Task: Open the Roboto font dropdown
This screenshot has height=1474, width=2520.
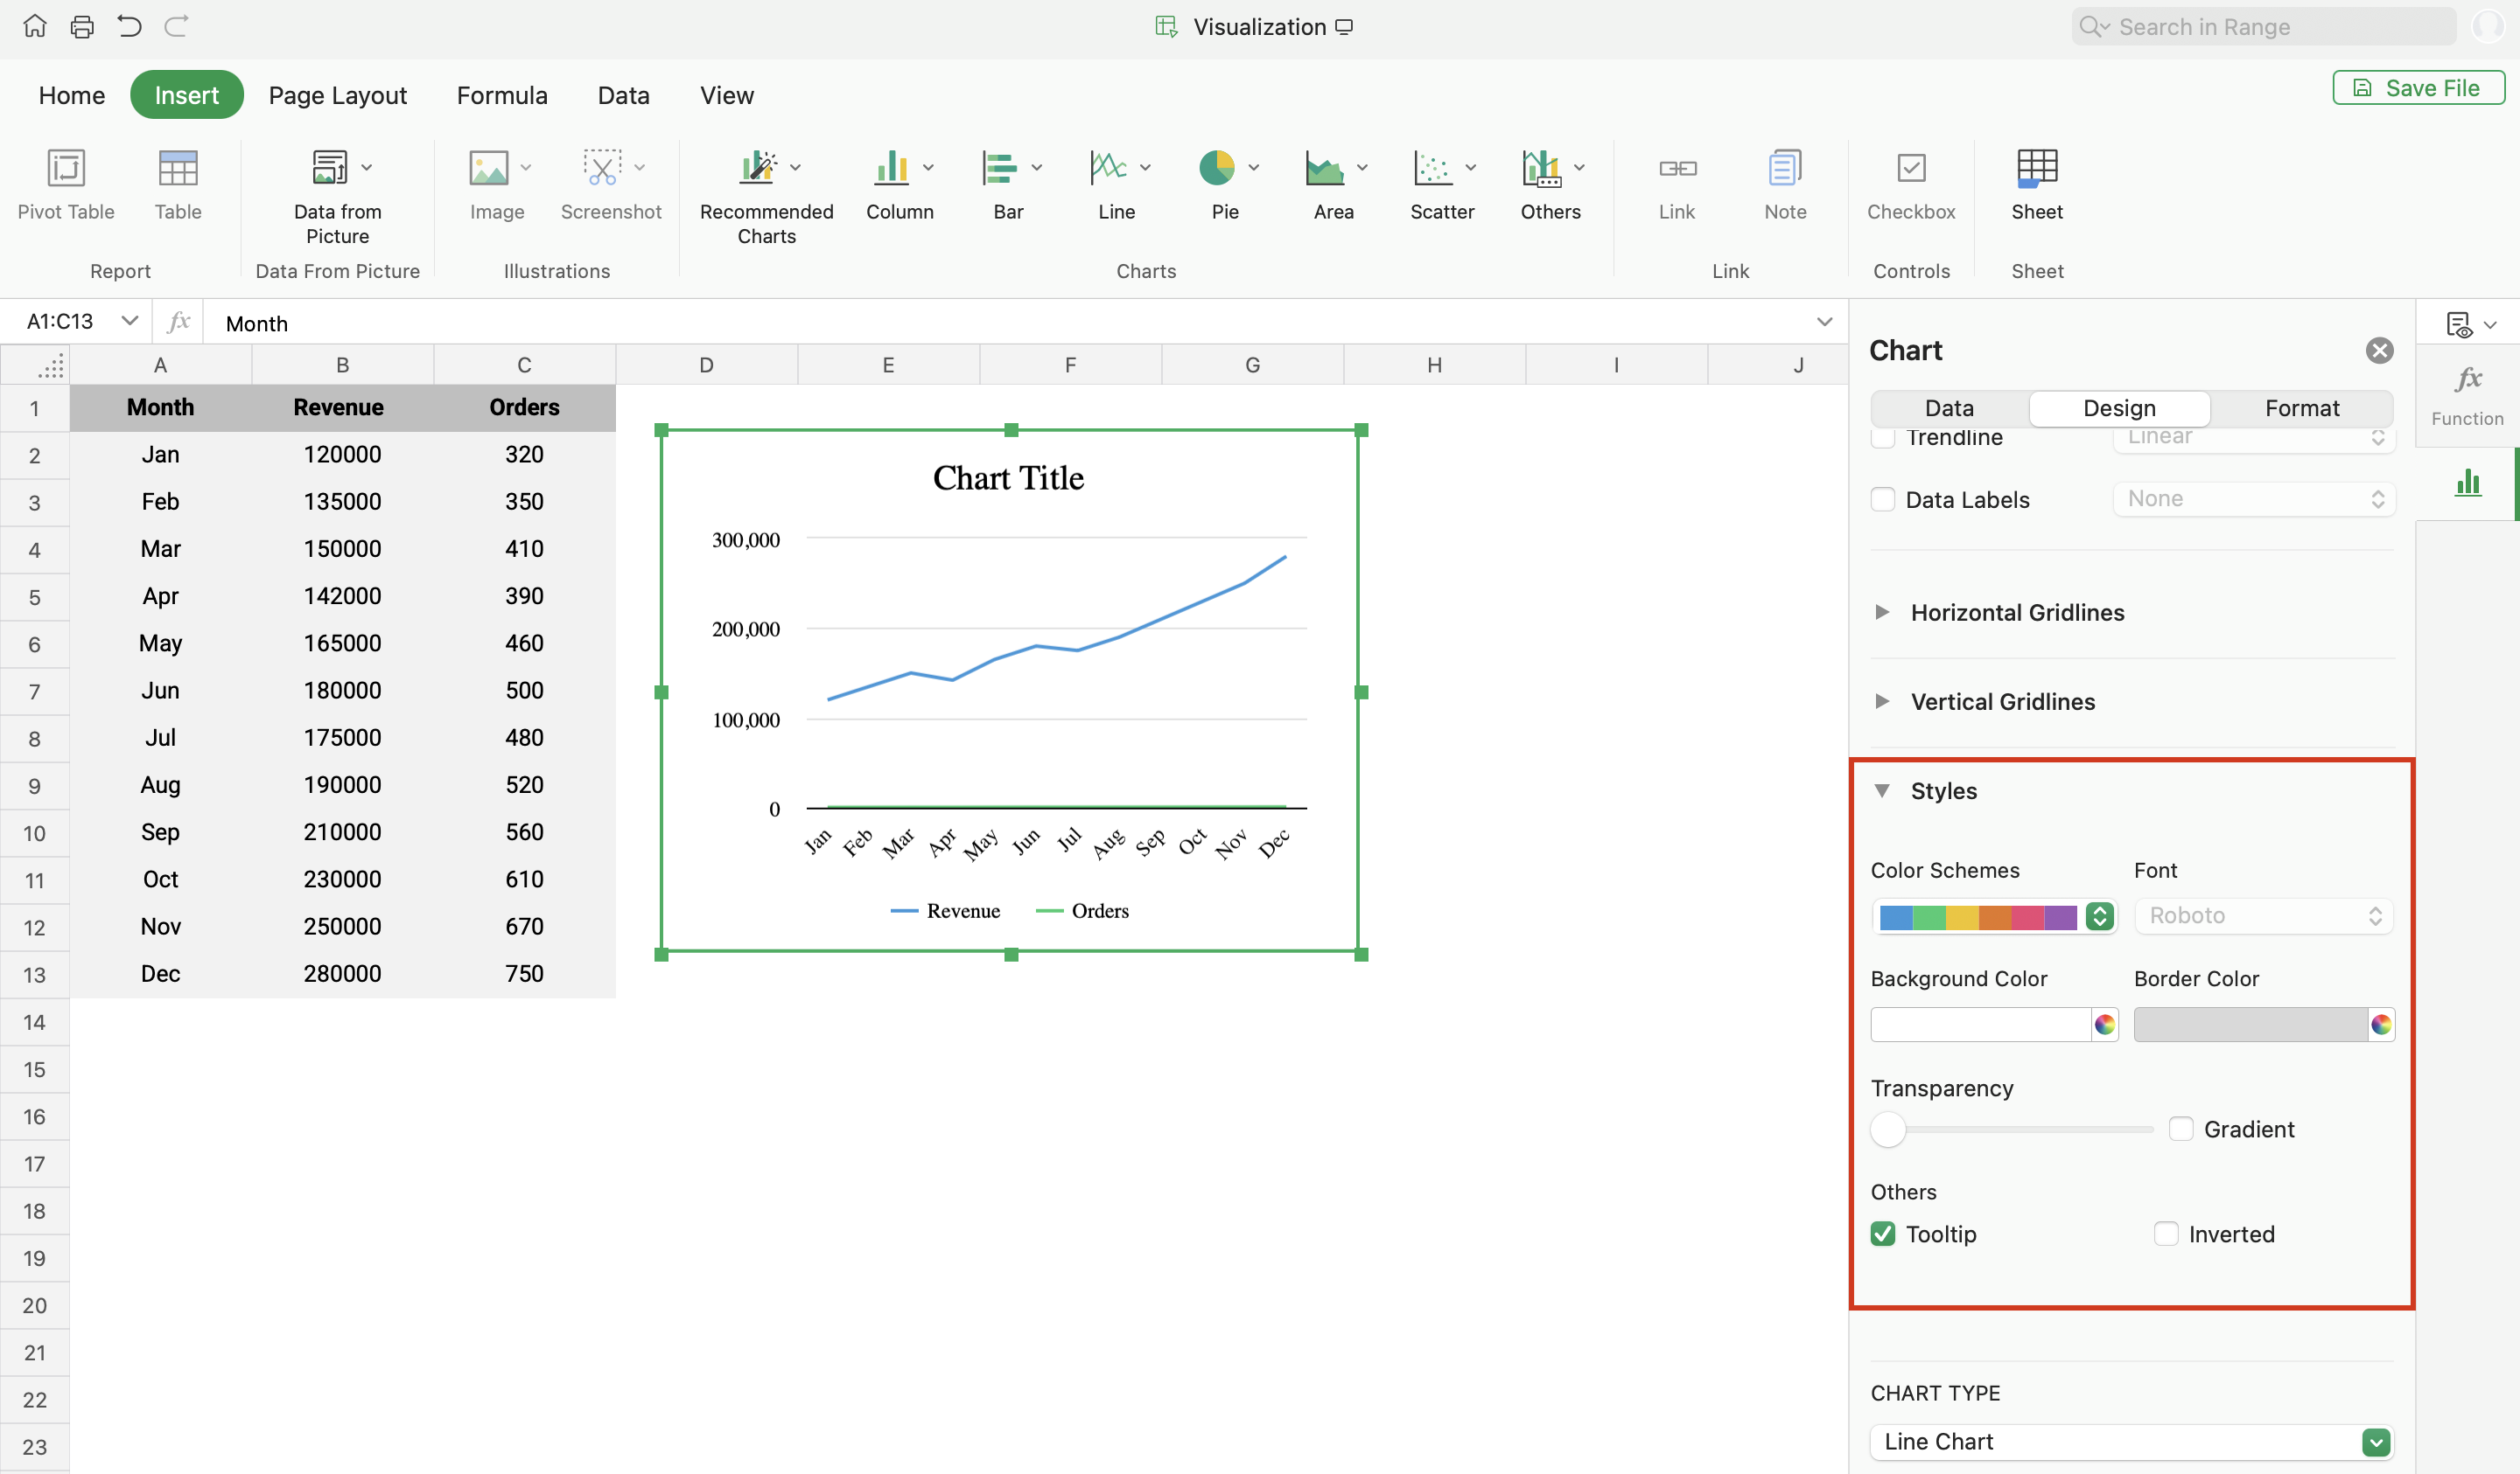Action: 2263,915
